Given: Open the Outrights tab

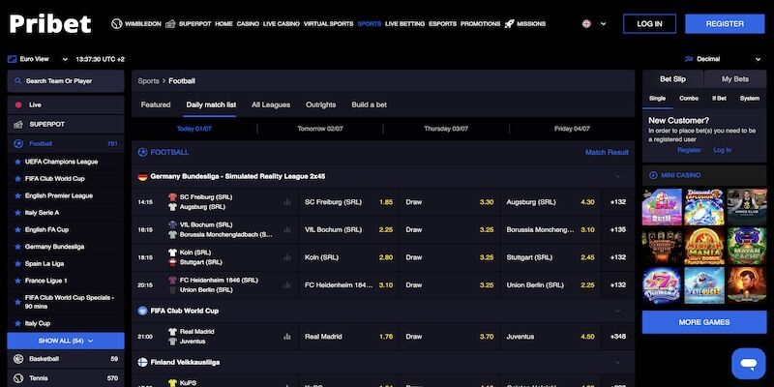Looking at the screenshot, I should [x=321, y=104].
